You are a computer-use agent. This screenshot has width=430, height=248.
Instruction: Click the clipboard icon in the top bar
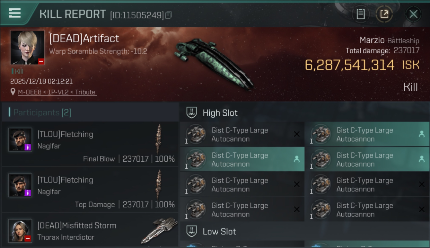coord(361,14)
